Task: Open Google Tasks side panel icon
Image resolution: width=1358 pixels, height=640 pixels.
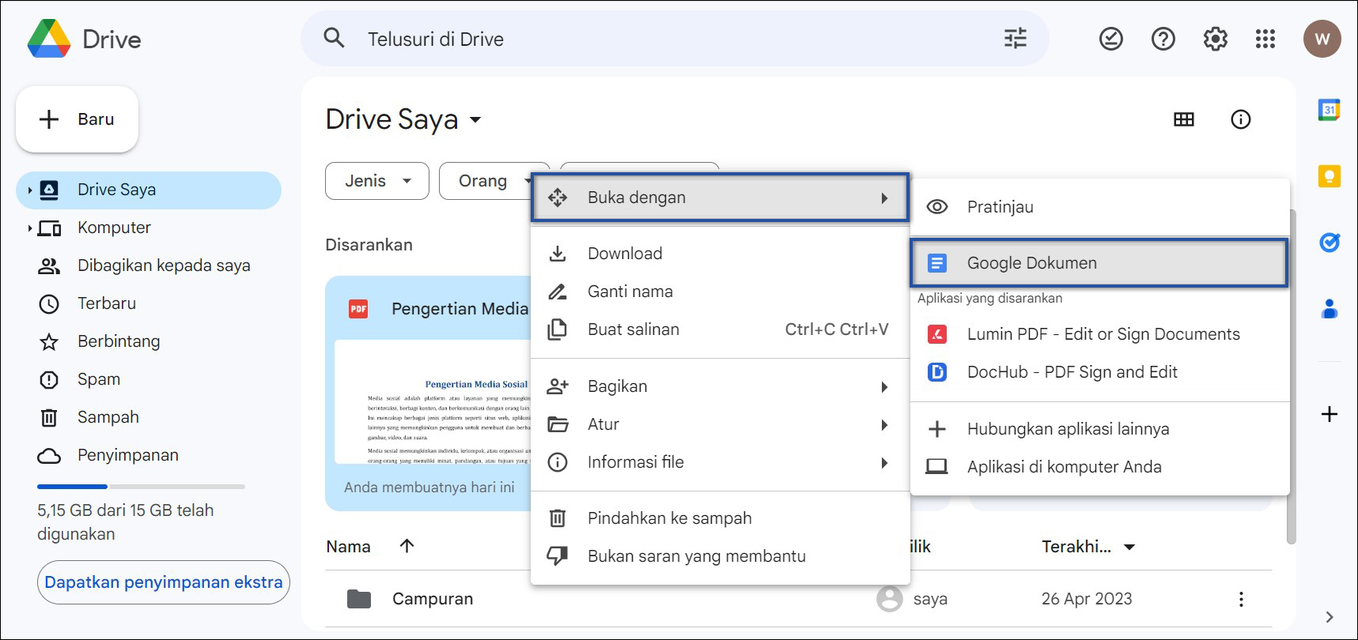Action: pyautogui.click(x=1330, y=243)
